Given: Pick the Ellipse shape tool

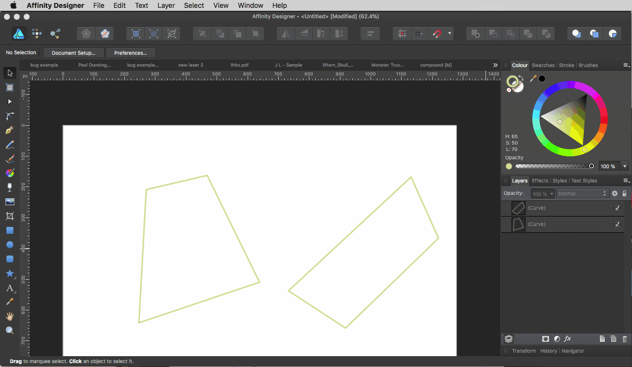Looking at the screenshot, I should coord(9,245).
